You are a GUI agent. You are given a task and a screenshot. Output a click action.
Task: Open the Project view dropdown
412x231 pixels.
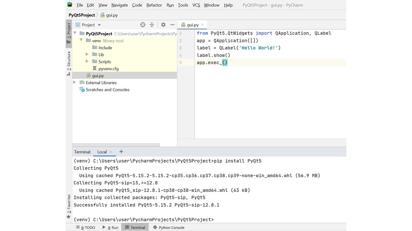coord(99,25)
